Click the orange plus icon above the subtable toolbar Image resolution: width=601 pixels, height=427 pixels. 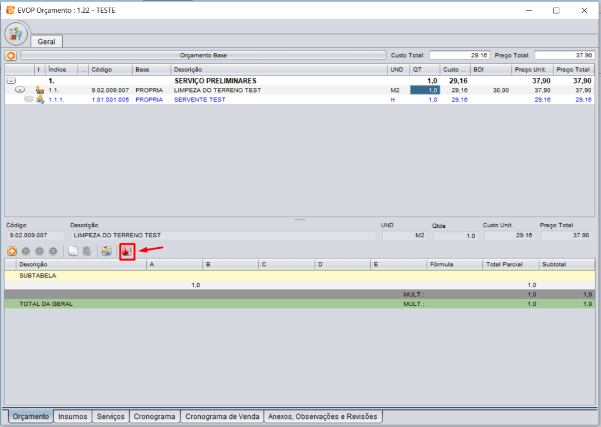tap(12, 251)
